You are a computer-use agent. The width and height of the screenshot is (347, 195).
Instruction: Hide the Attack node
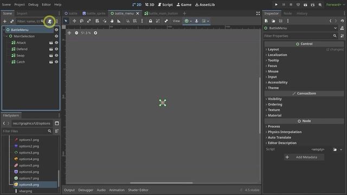click(56, 43)
